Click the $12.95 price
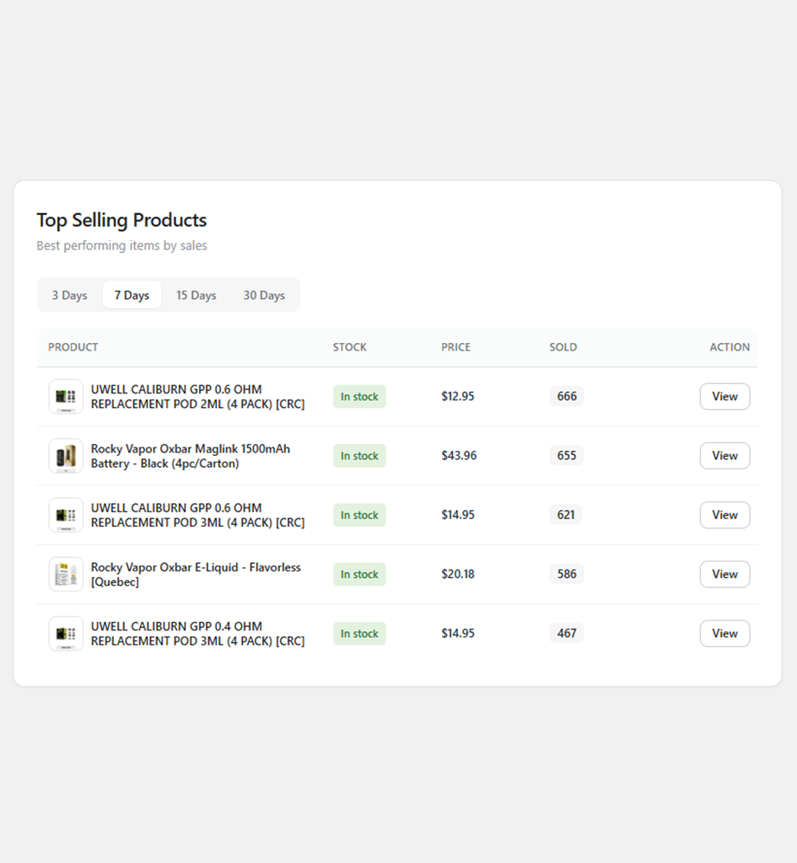 [x=458, y=396]
